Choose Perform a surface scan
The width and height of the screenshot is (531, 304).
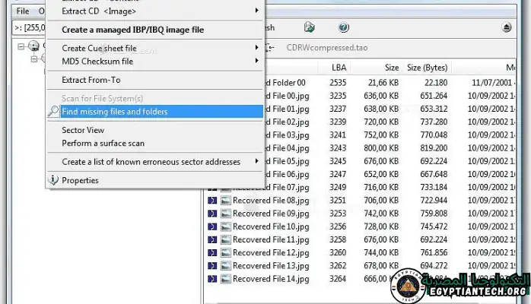103,143
